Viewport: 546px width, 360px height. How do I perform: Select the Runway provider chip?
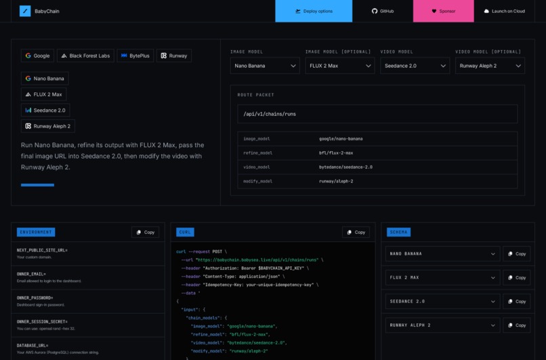pyautogui.click(x=174, y=56)
